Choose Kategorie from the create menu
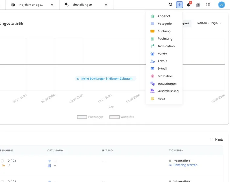Image resolution: width=230 pixels, height=182 pixels. (164, 24)
